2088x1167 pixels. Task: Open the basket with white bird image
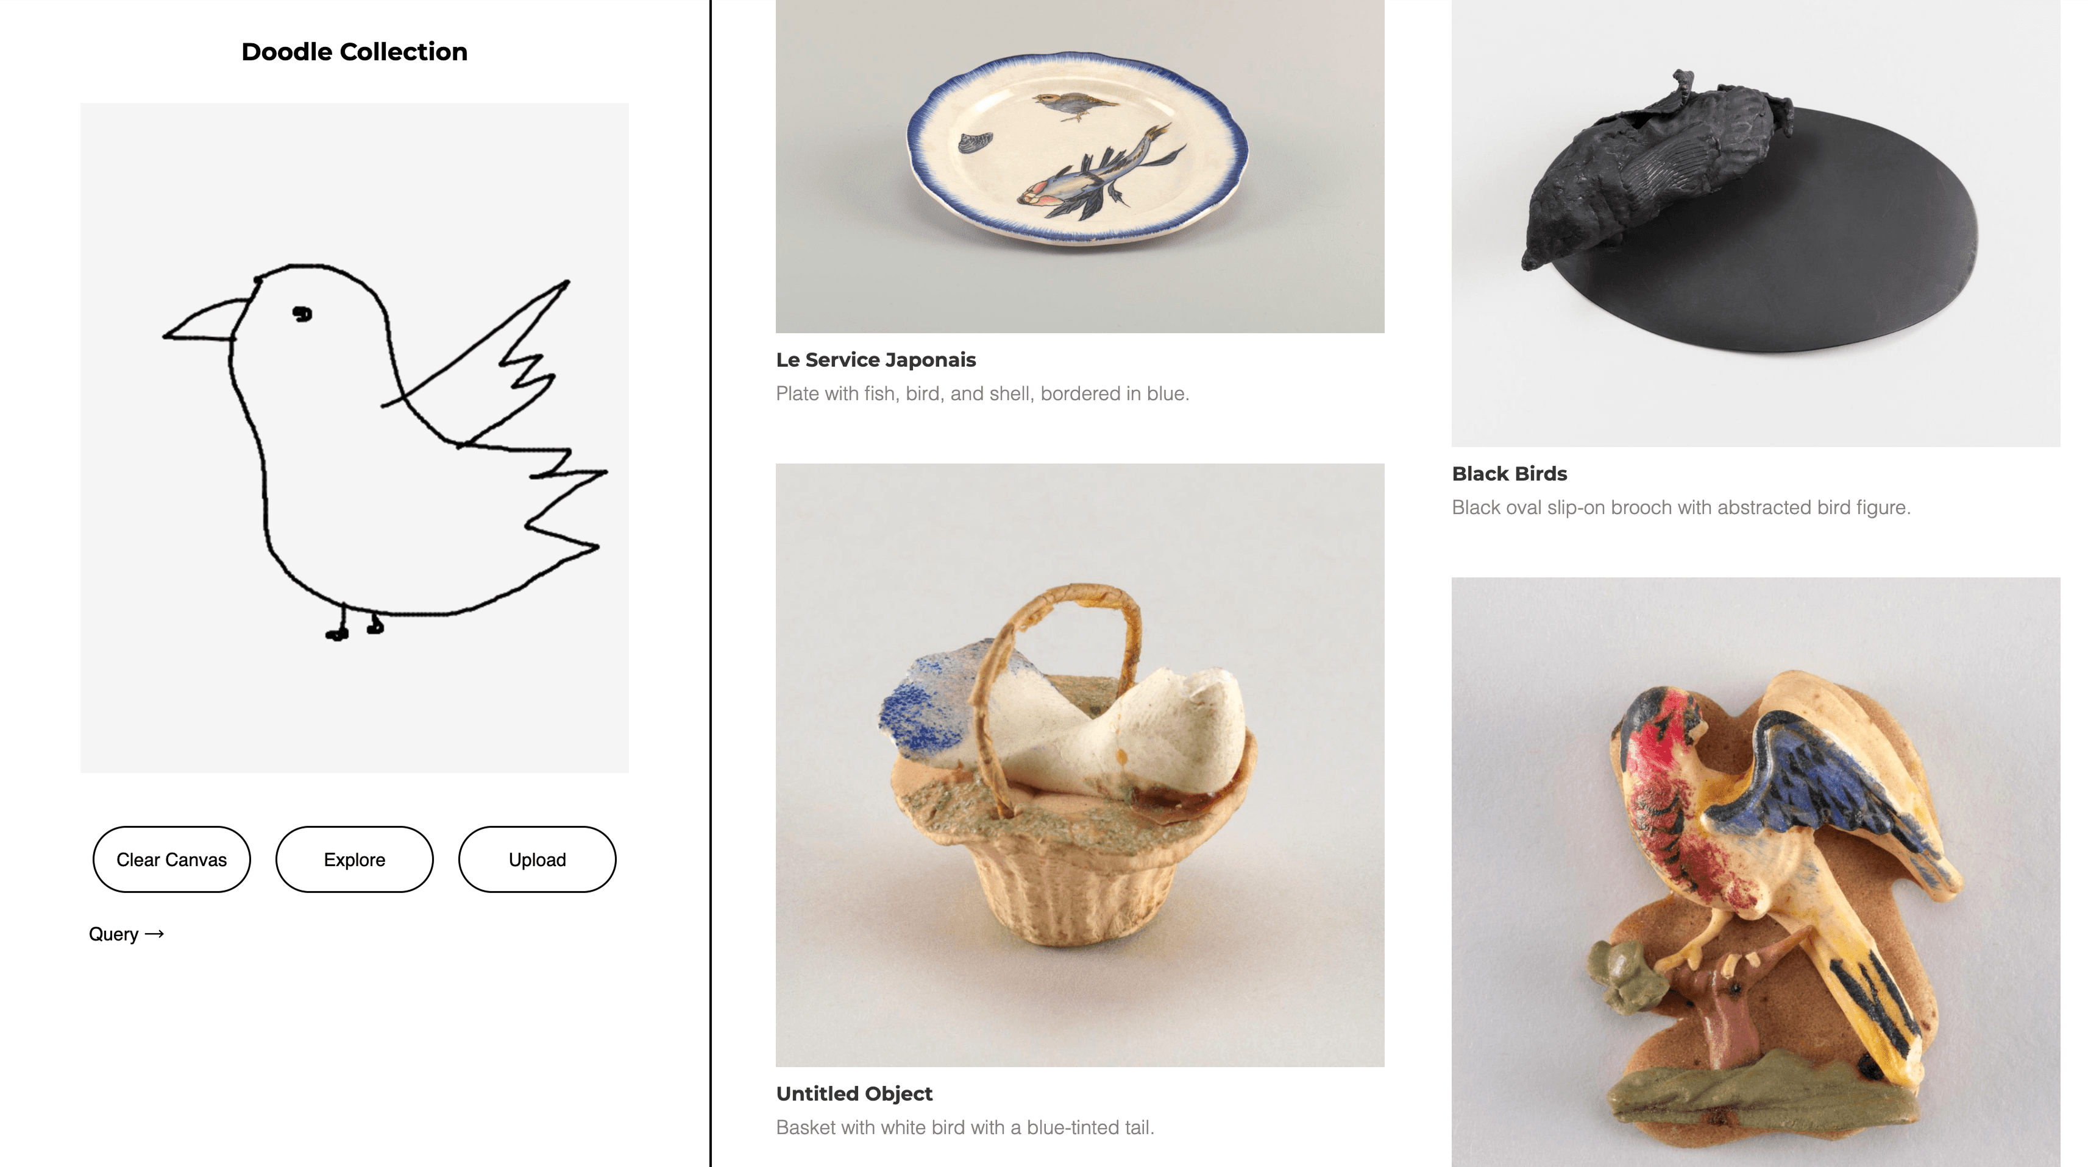point(1080,764)
